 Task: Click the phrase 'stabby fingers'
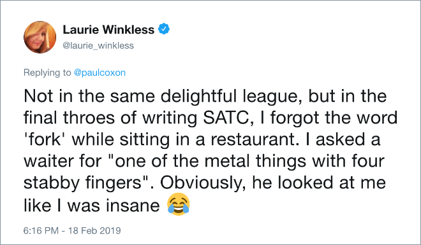point(83,183)
